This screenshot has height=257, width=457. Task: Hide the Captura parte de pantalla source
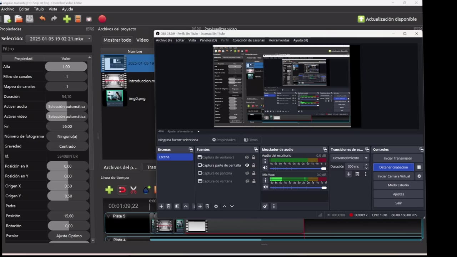tap(247, 165)
